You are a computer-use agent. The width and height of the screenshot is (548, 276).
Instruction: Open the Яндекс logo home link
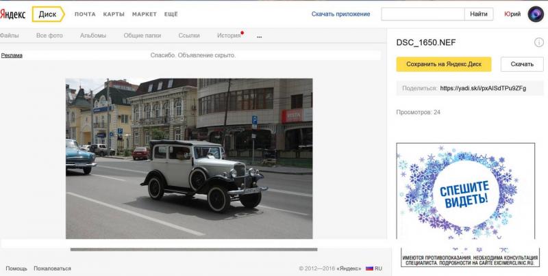pos(12,14)
